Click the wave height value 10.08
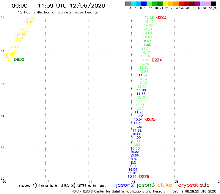The width and height of the screenshot is (220, 194). click(135, 148)
